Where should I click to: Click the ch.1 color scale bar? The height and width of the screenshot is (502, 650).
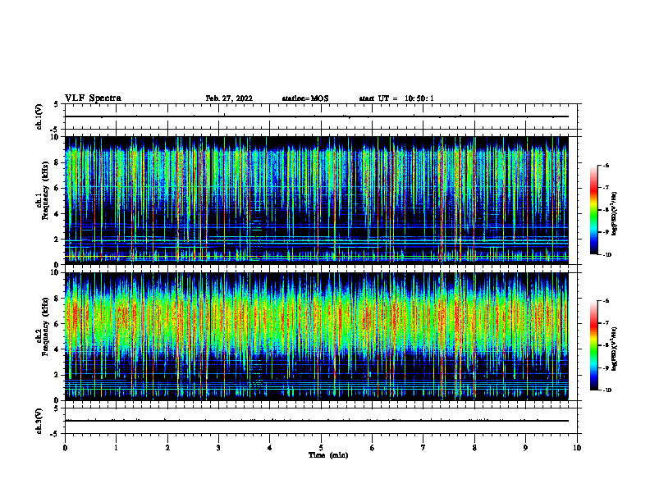pos(593,210)
